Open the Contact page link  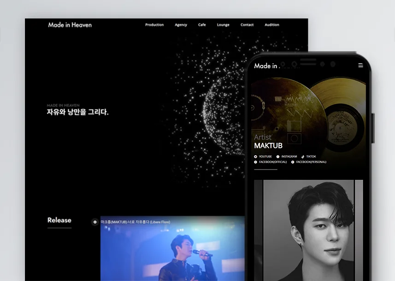click(x=247, y=25)
